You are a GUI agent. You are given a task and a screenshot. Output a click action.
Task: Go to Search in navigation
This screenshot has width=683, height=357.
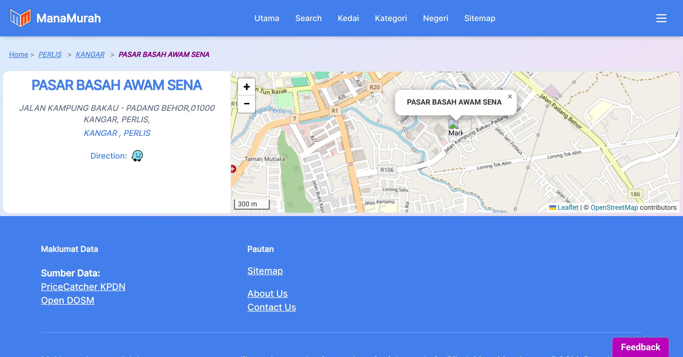(308, 18)
